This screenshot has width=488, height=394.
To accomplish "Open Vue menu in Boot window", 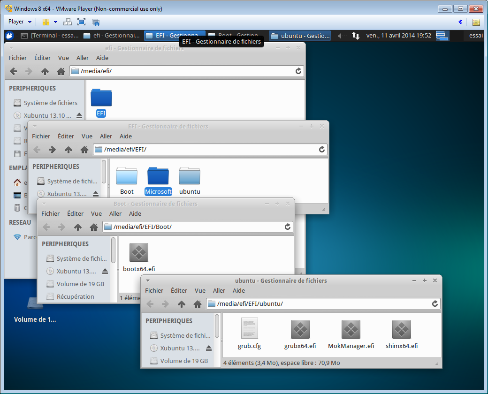I will [x=96, y=214].
